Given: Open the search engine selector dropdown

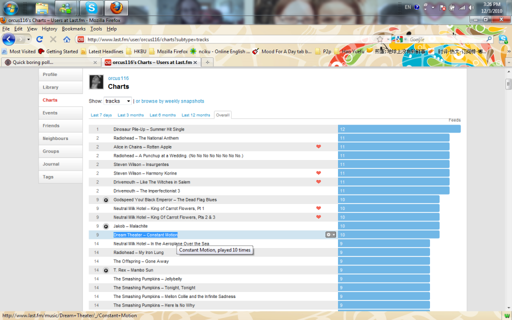Looking at the screenshot, I should pos(401,39).
